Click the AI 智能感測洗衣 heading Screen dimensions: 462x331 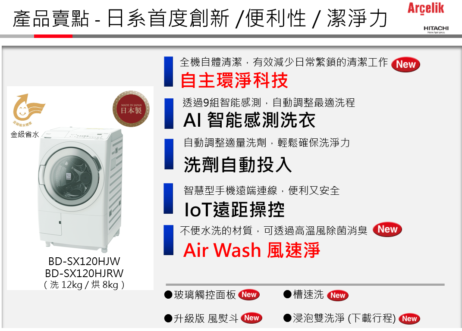pos(249,120)
